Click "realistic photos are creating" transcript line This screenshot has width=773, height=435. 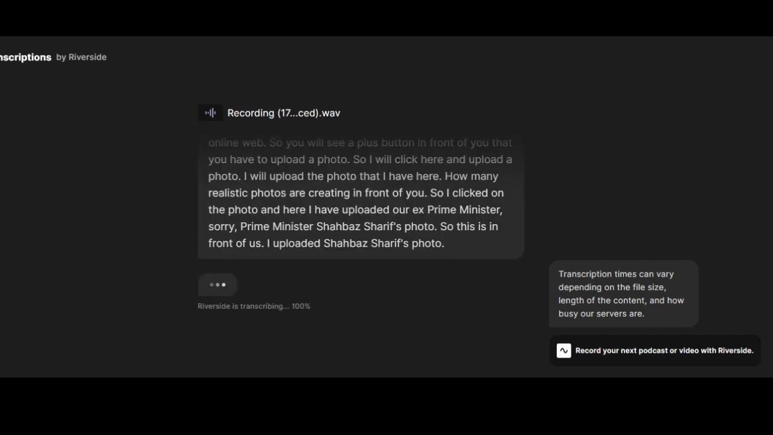(x=287, y=193)
